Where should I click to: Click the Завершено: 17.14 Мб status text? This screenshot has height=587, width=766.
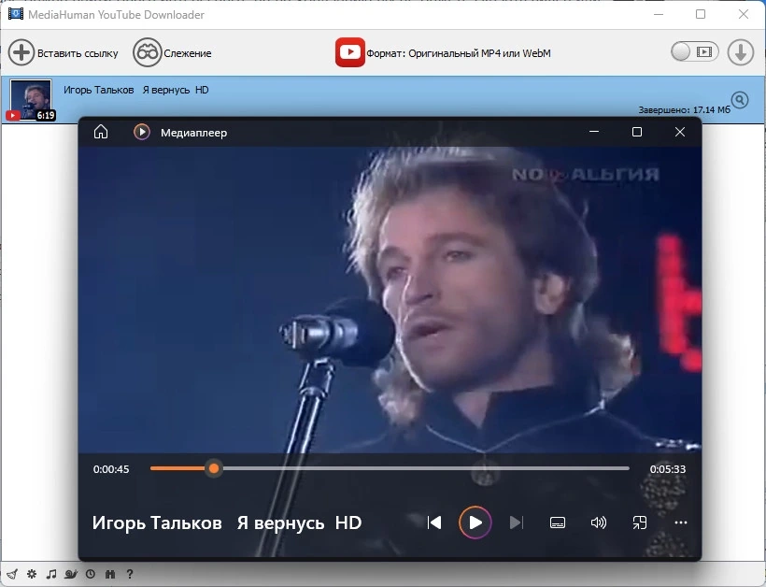(x=684, y=110)
